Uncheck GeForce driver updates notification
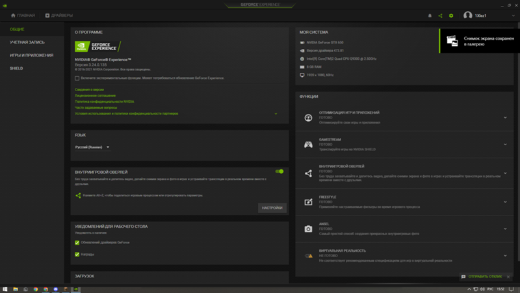 [x=77, y=242]
